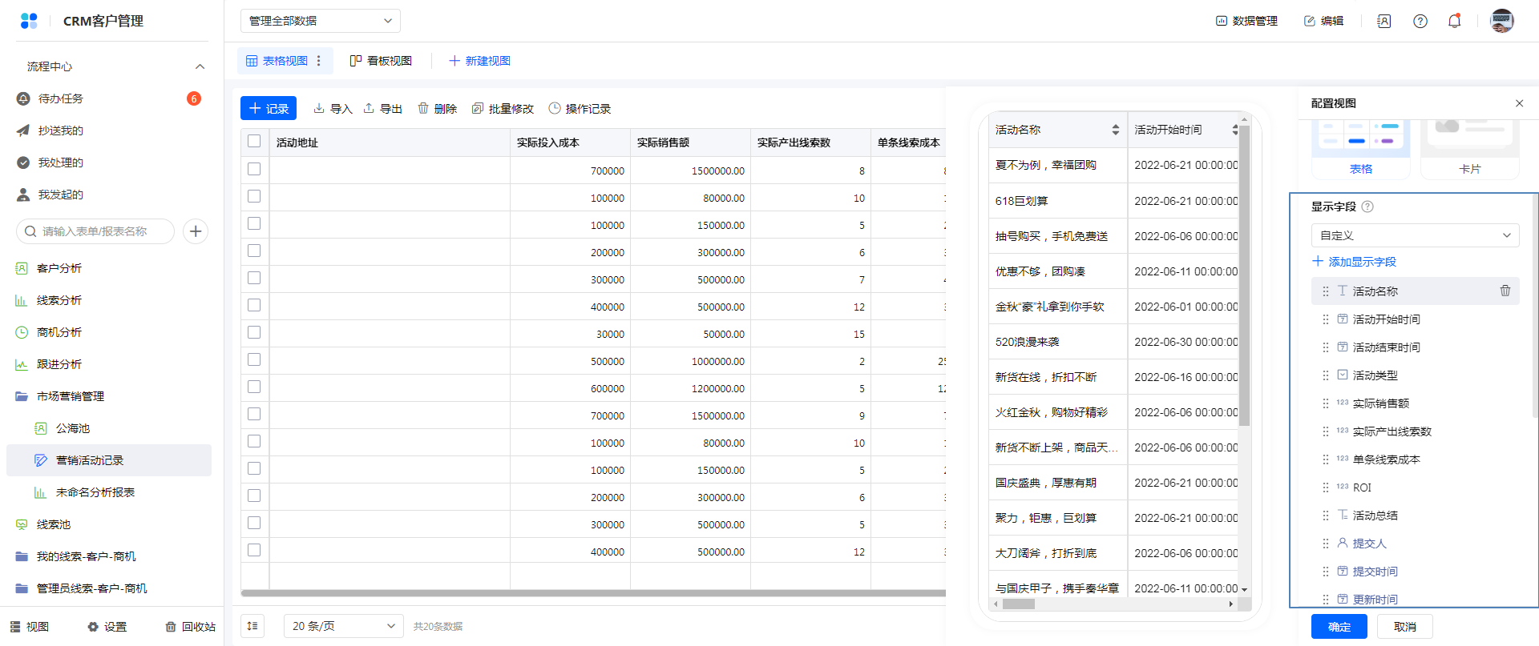This screenshot has width=1539, height=646.
Task: Select the checkbox on the last data row
Action: pyautogui.click(x=254, y=550)
